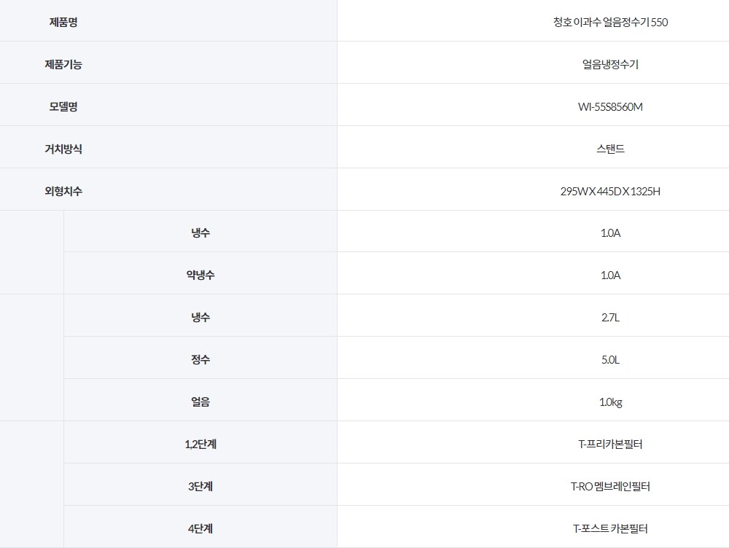Click the 약냉수 sub-row label
This screenshot has height=548, width=729.
tap(200, 275)
